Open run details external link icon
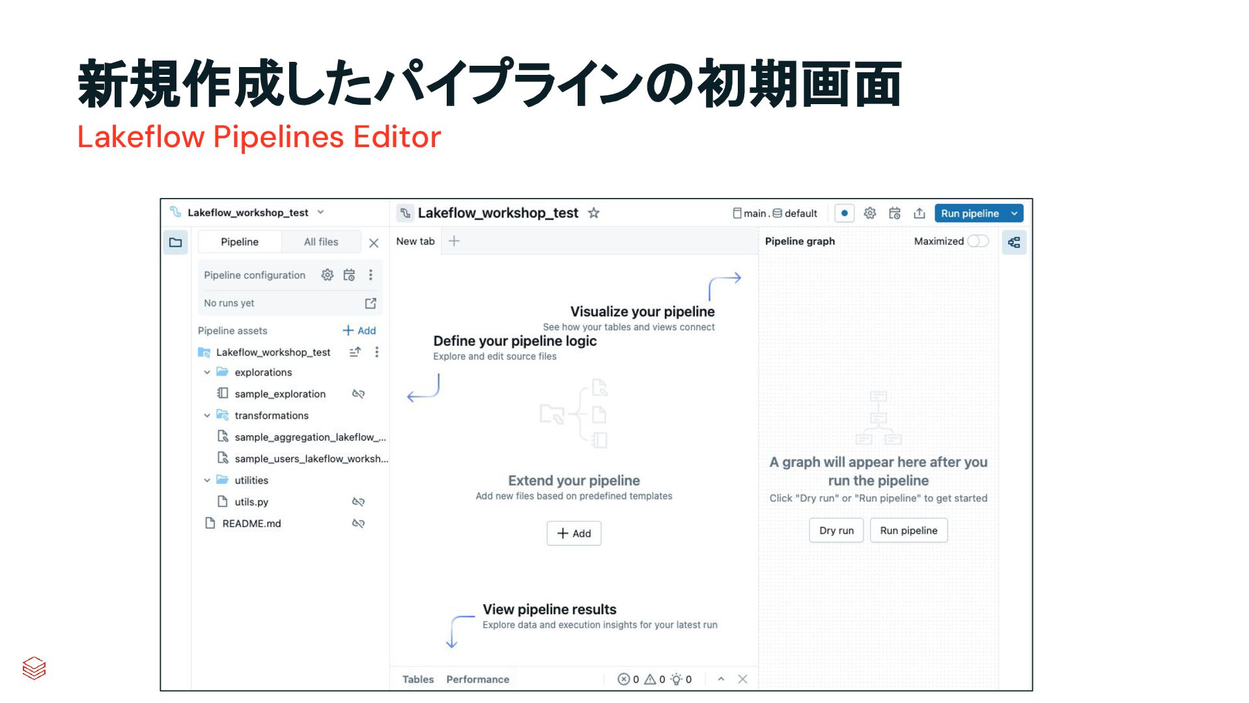1249x703 pixels. 371,303
